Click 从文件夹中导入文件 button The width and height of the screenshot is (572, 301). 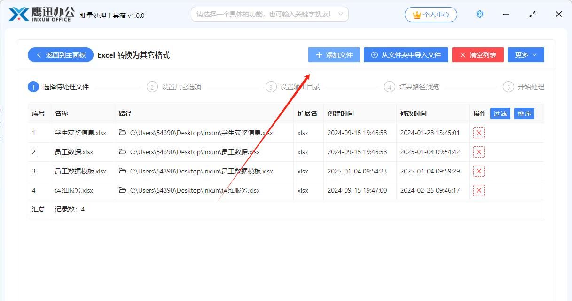(x=406, y=54)
